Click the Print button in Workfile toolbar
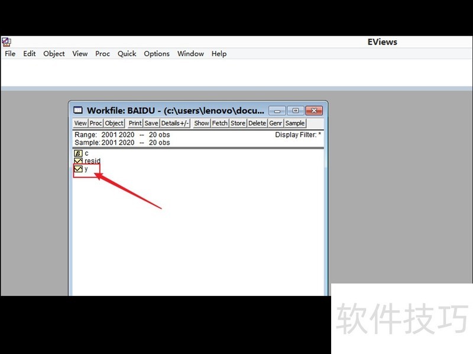 tap(135, 123)
